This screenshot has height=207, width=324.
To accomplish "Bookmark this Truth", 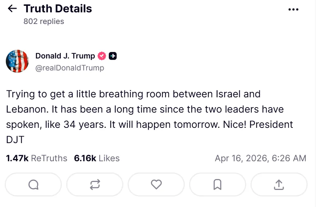I will click(217, 185).
